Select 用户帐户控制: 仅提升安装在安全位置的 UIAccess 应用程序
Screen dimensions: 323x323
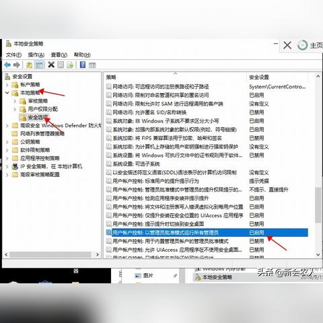[x=207, y=215]
